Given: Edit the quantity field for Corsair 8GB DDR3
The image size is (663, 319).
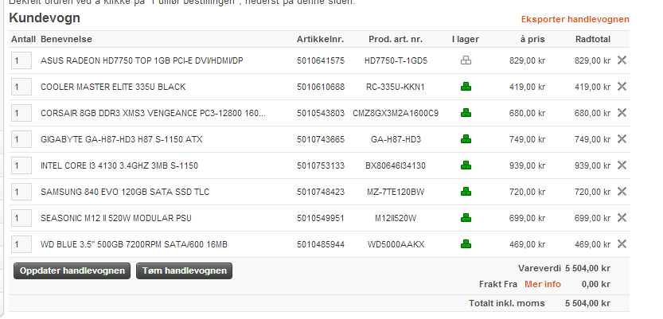Looking at the screenshot, I should (x=21, y=113).
